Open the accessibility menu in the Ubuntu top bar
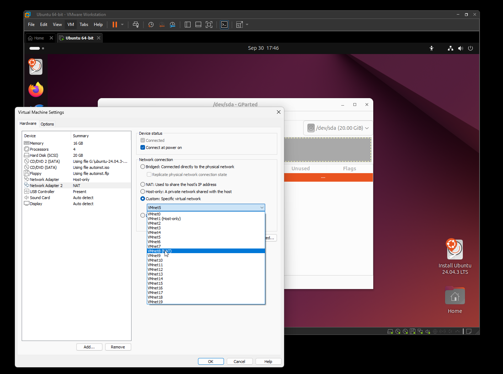 point(432,48)
